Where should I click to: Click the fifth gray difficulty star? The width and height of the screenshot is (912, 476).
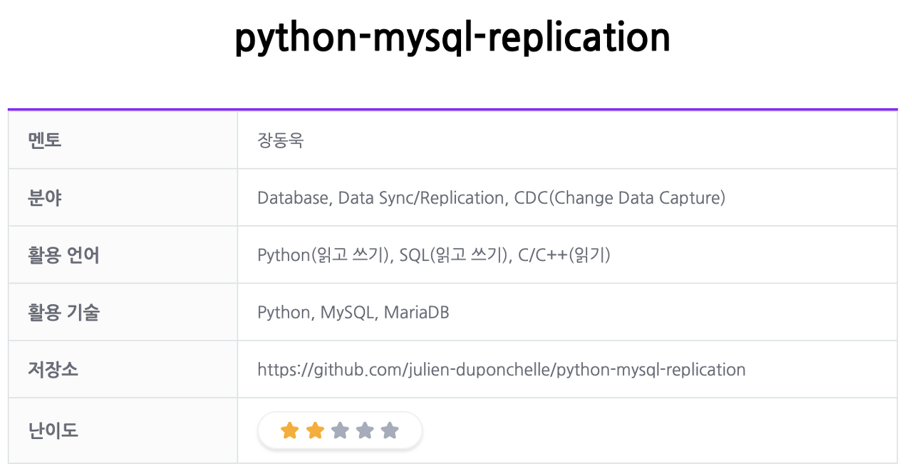[x=390, y=430]
